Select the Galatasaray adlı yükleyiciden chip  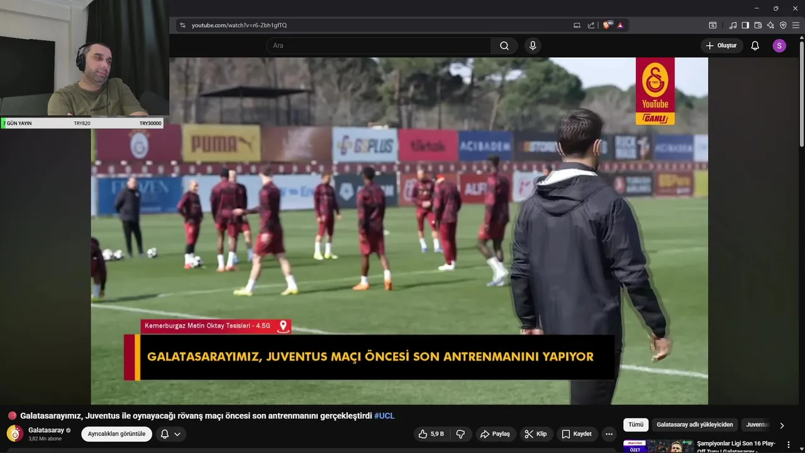[x=695, y=425]
